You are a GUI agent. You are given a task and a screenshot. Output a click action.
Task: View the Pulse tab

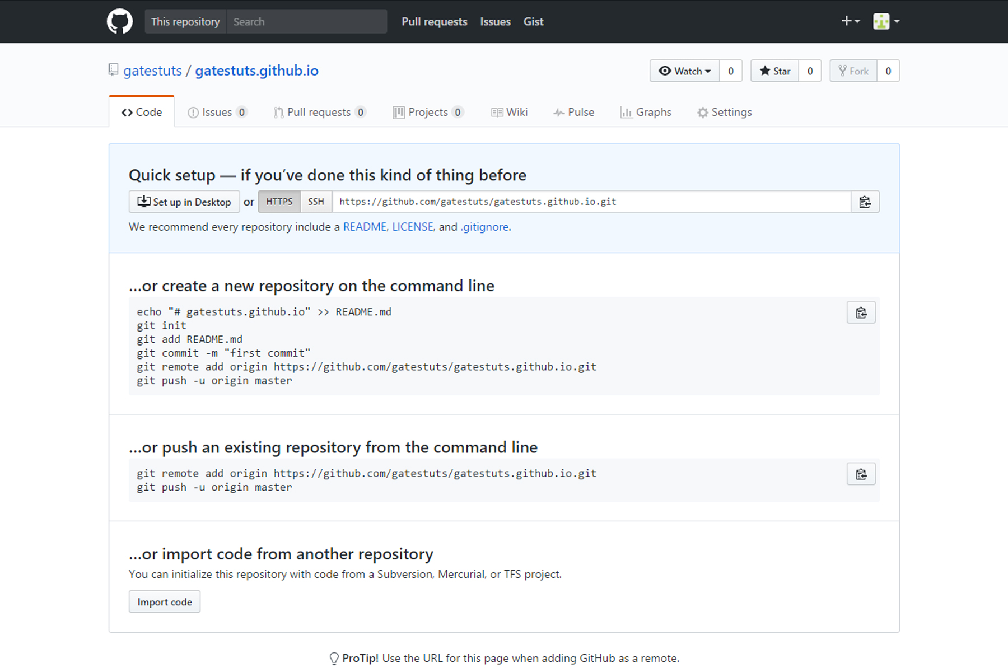pyautogui.click(x=574, y=112)
